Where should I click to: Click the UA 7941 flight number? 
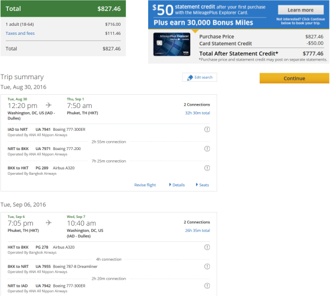(x=43, y=129)
